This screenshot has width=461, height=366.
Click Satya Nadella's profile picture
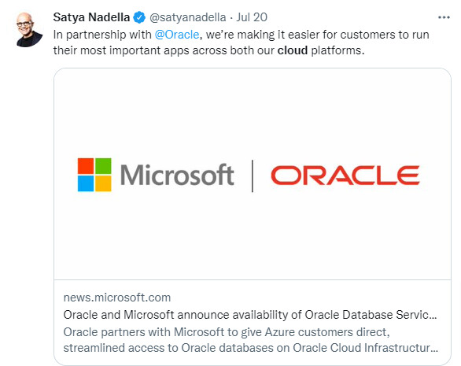click(x=28, y=29)
